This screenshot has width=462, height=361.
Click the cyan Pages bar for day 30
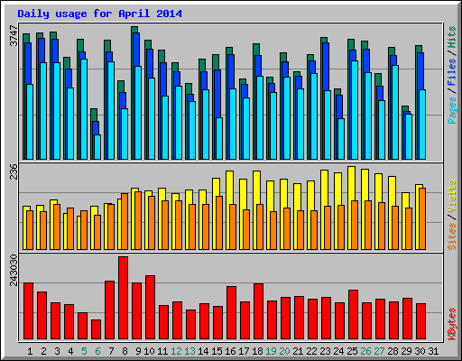pyautogui.click(x=422, y=125)
